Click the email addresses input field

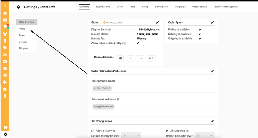click(153, 107)
